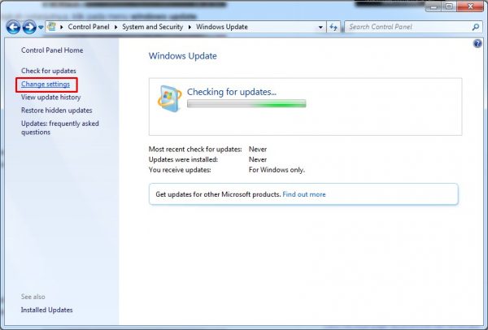488x330 pixels.
Task: Click the Find out more link
Action: (304, 194)
